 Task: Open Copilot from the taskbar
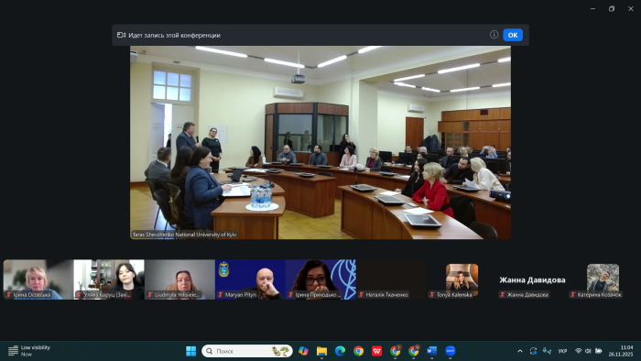303,351
